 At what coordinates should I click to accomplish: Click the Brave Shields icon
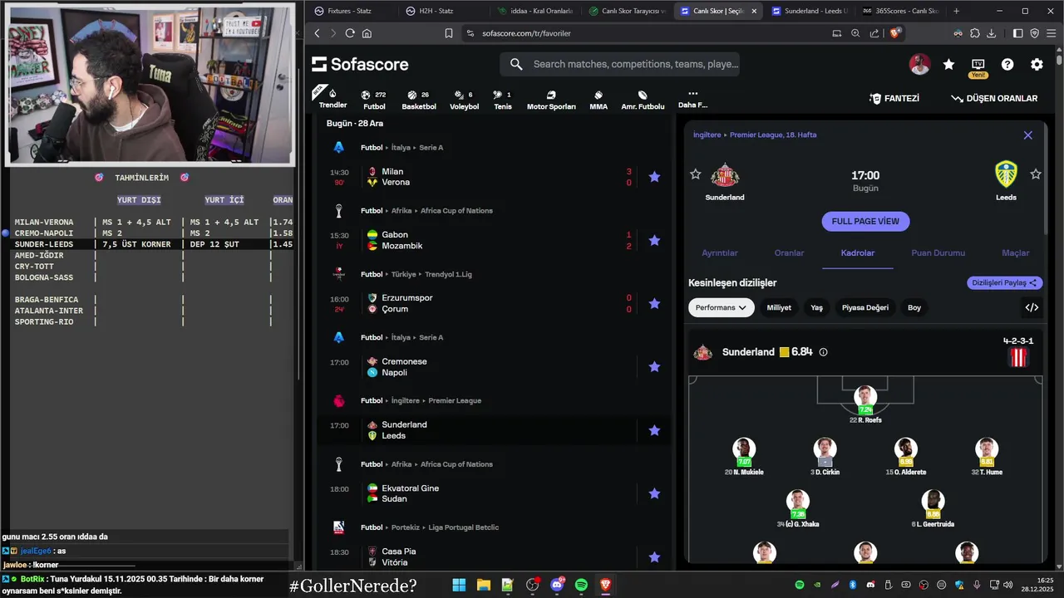pos(895,33)
